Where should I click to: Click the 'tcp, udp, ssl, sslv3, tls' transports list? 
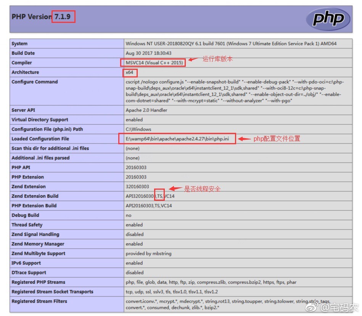point(172,292)
